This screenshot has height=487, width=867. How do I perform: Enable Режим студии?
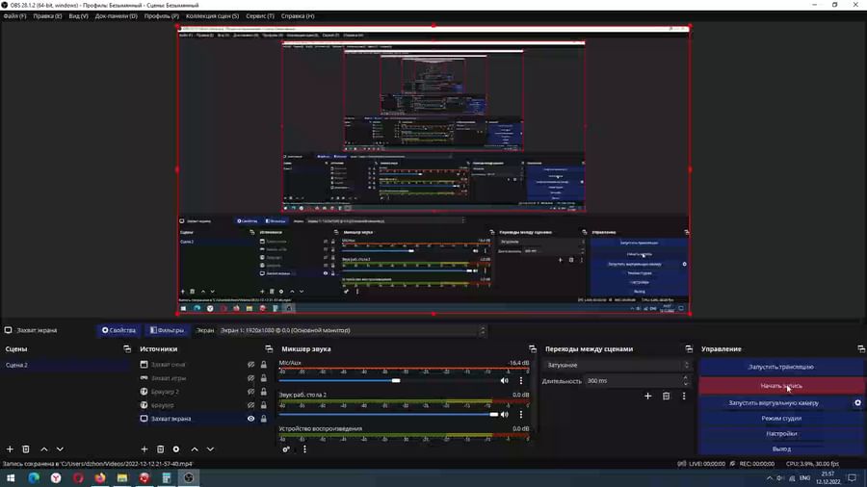(x=780, y=419)
